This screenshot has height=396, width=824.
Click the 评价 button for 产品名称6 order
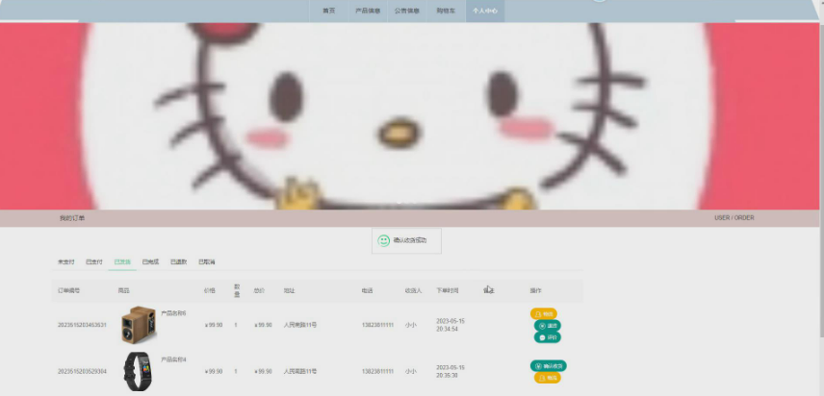548,337
